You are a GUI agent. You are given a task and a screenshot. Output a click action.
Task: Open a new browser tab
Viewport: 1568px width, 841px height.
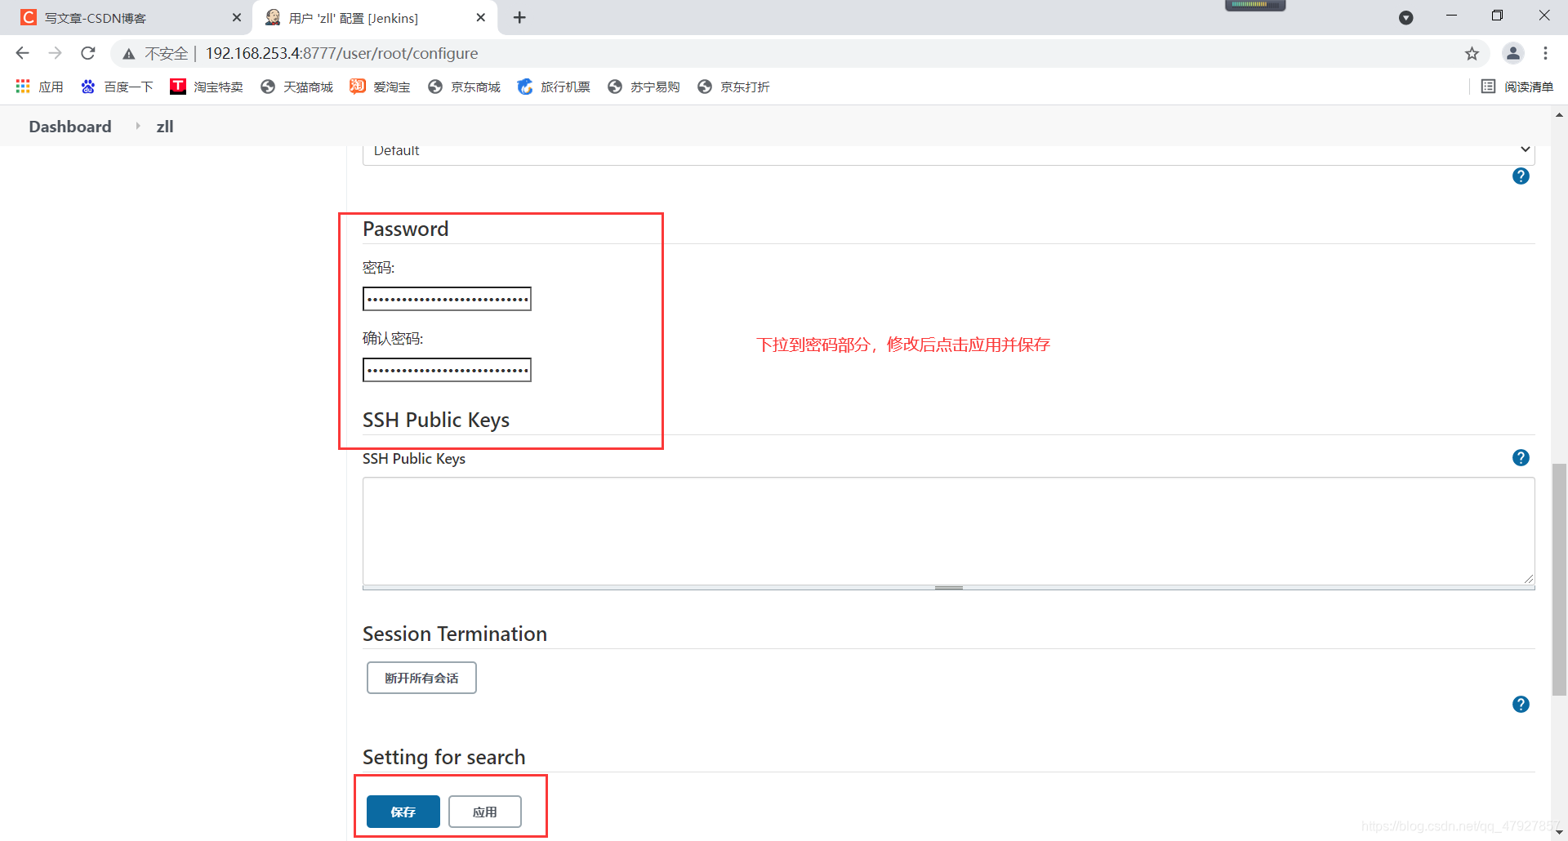point(519,17)
